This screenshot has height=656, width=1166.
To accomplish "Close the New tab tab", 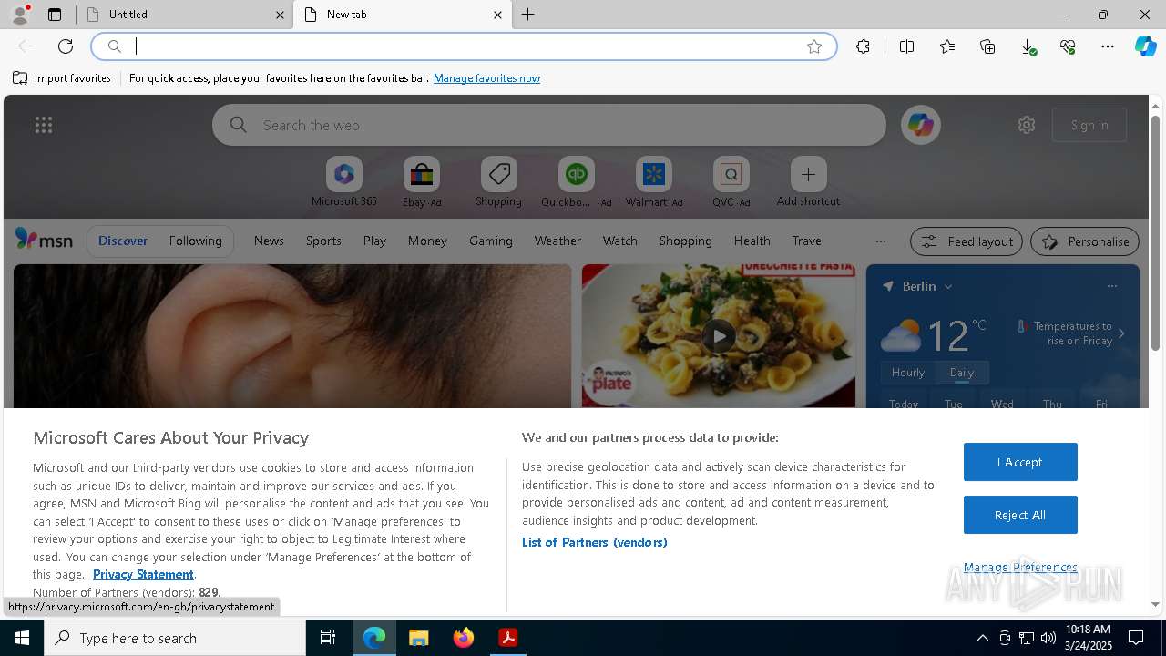I will (x=497, y=15).
